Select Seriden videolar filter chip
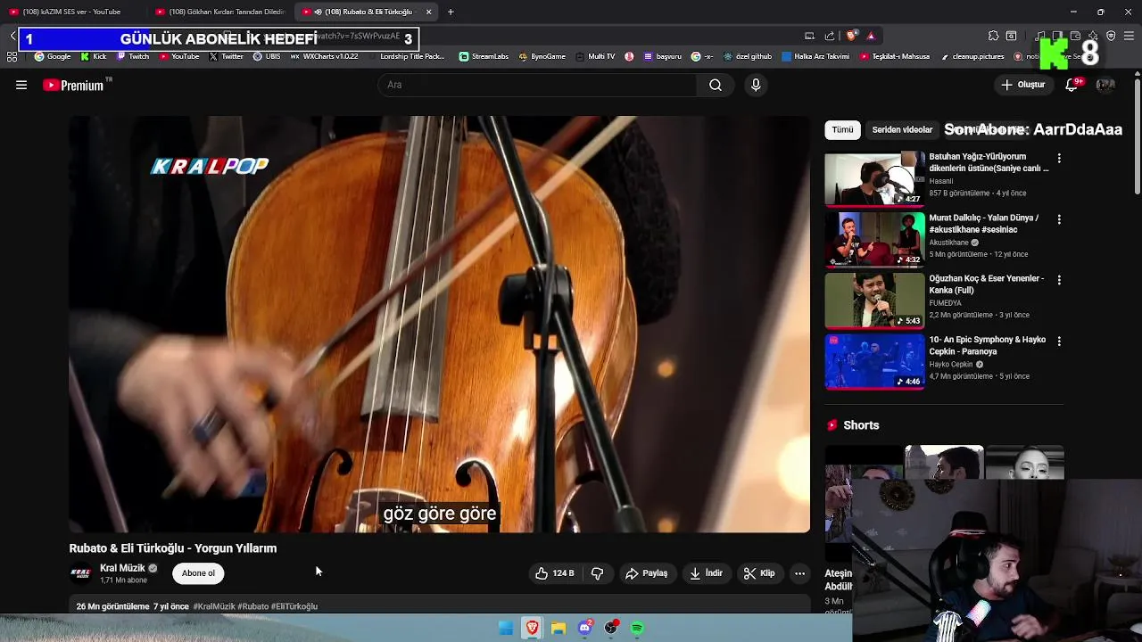Viewport: 1142px width, 642px height. [x=902, y=129]
